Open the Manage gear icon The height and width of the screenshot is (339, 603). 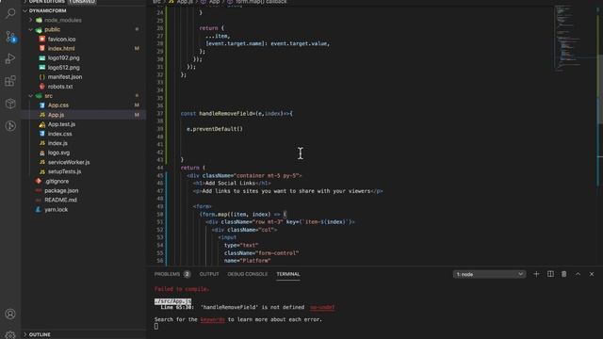10,335
